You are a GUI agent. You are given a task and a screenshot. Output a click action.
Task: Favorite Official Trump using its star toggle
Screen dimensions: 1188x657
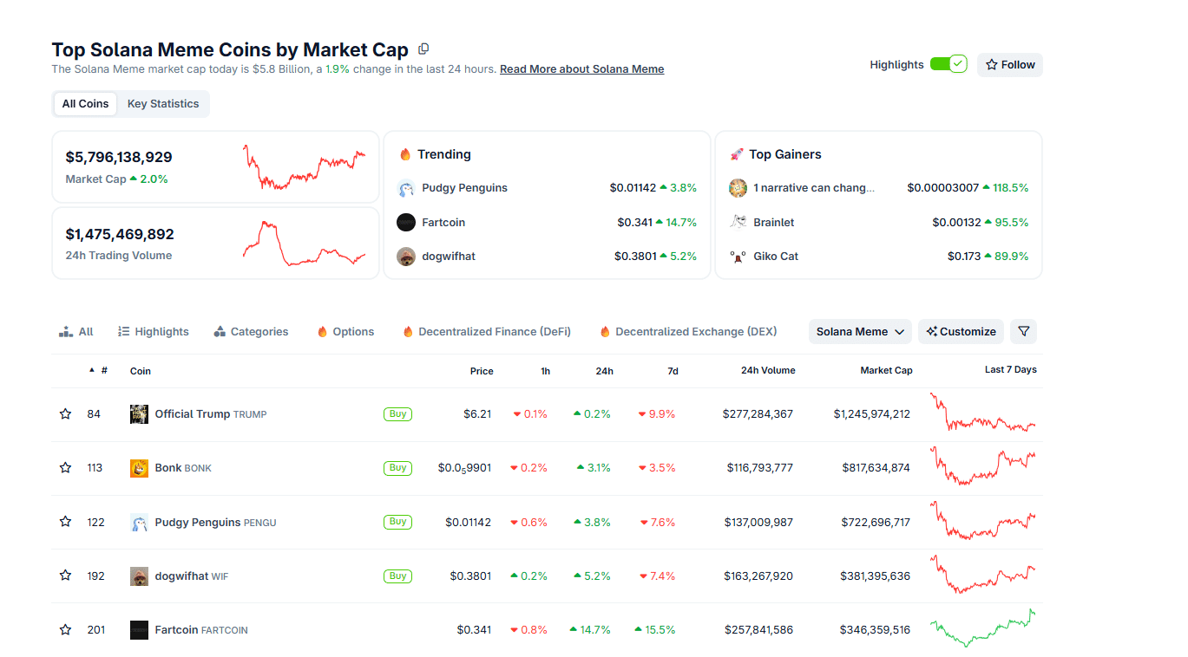tap(65, 413)
